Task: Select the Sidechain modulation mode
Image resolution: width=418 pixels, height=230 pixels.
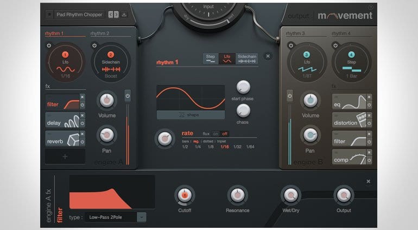Action: tap(247, 59)
